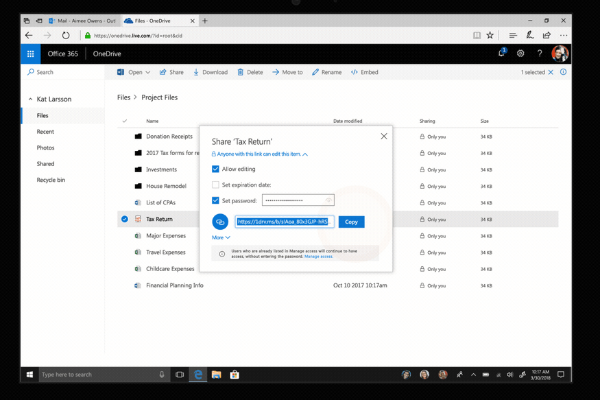Click the Add notes pen icon
Image resolution: width=600 pixels, height=400 pixels.
[x=530, y=35]
